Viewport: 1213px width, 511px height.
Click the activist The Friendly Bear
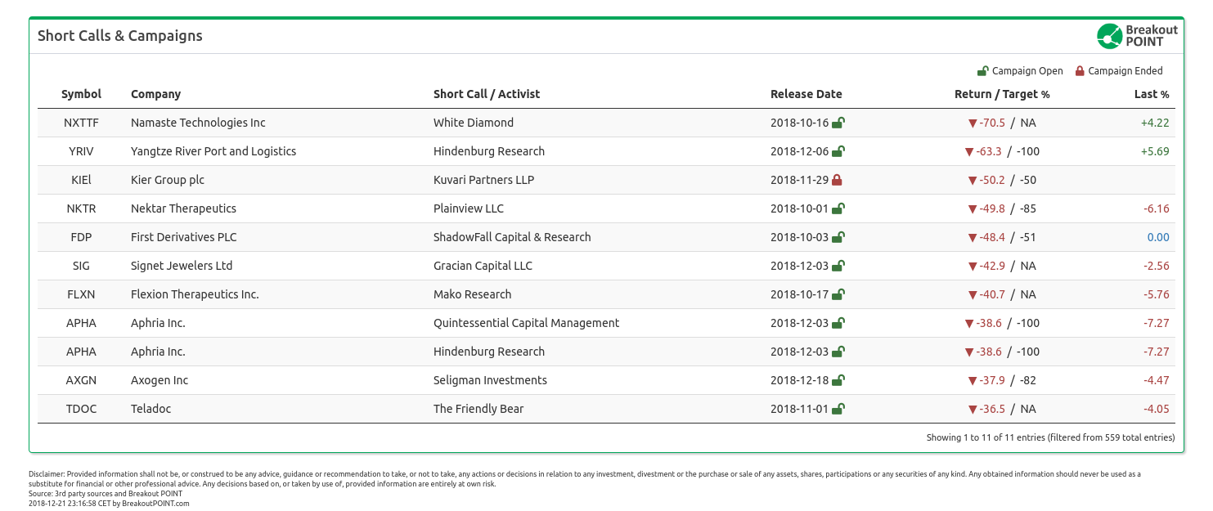478,409
